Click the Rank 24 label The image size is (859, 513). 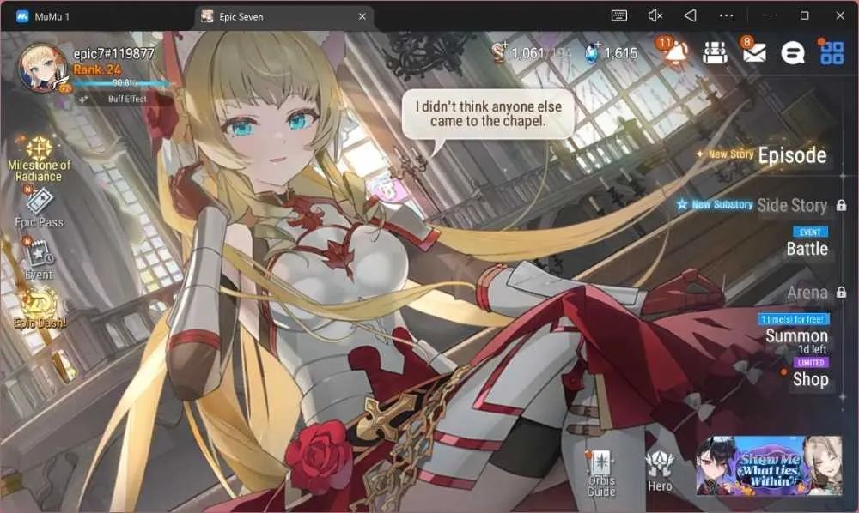(x=97, y=69)
